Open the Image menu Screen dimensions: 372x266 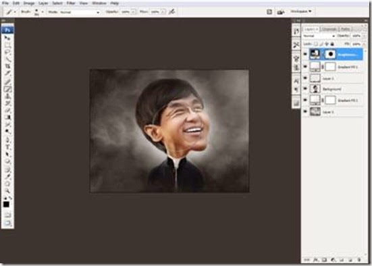29,3
